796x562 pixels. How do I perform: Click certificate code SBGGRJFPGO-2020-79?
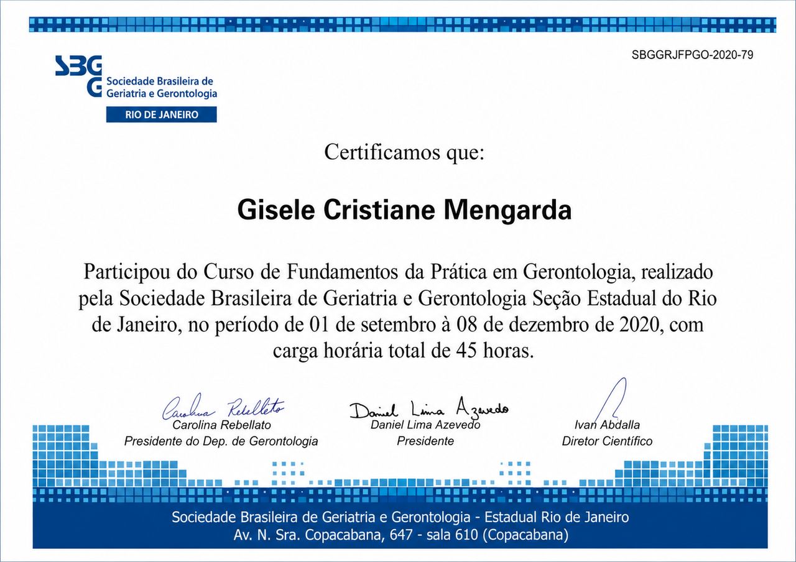pos(692,55)
